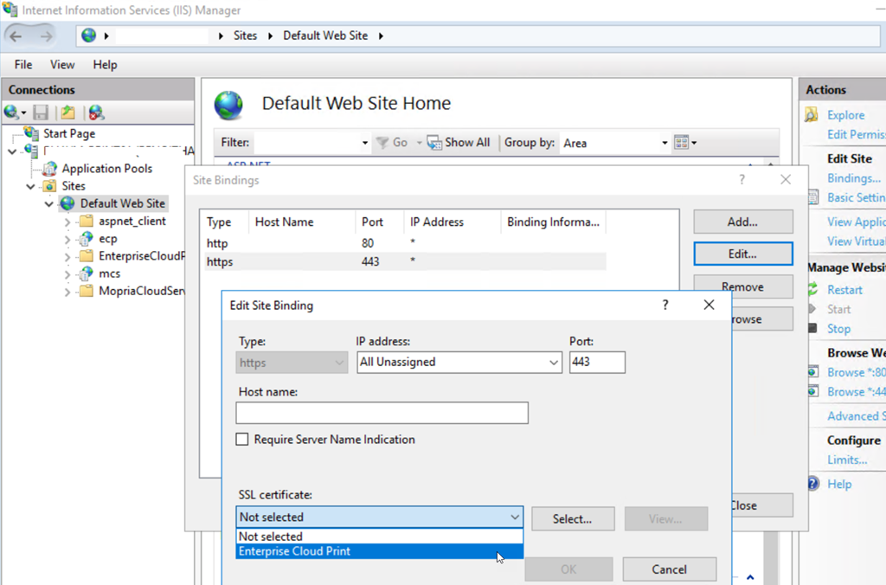Click the Host name text field

(382, 414)
